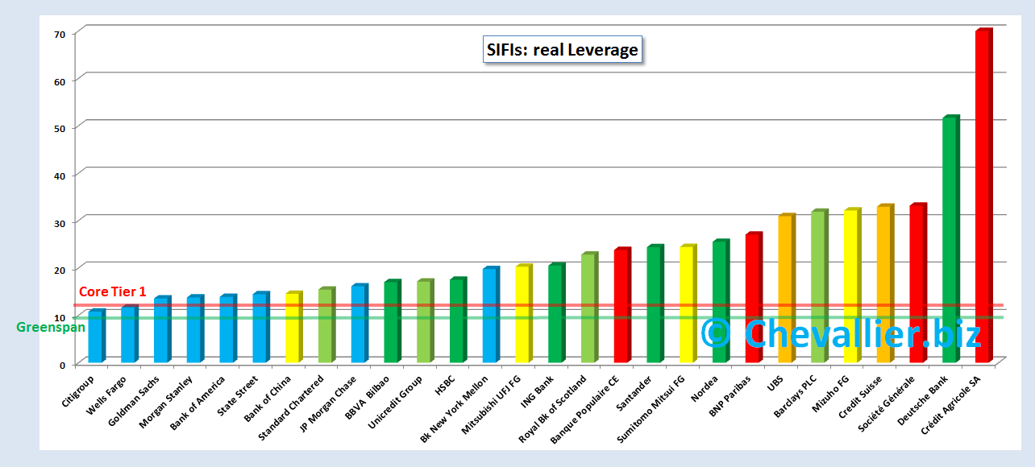Click the Santander bar
The image size is (1035, 467).
(655, 304)
